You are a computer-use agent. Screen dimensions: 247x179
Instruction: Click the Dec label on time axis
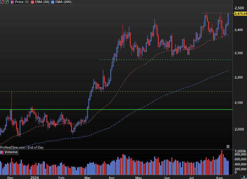coord(10,177)
